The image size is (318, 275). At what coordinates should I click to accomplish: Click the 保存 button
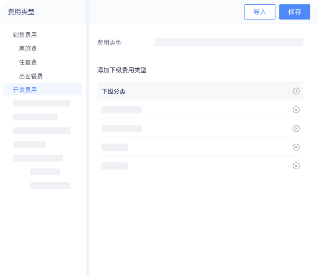click(x=295, y=12)
